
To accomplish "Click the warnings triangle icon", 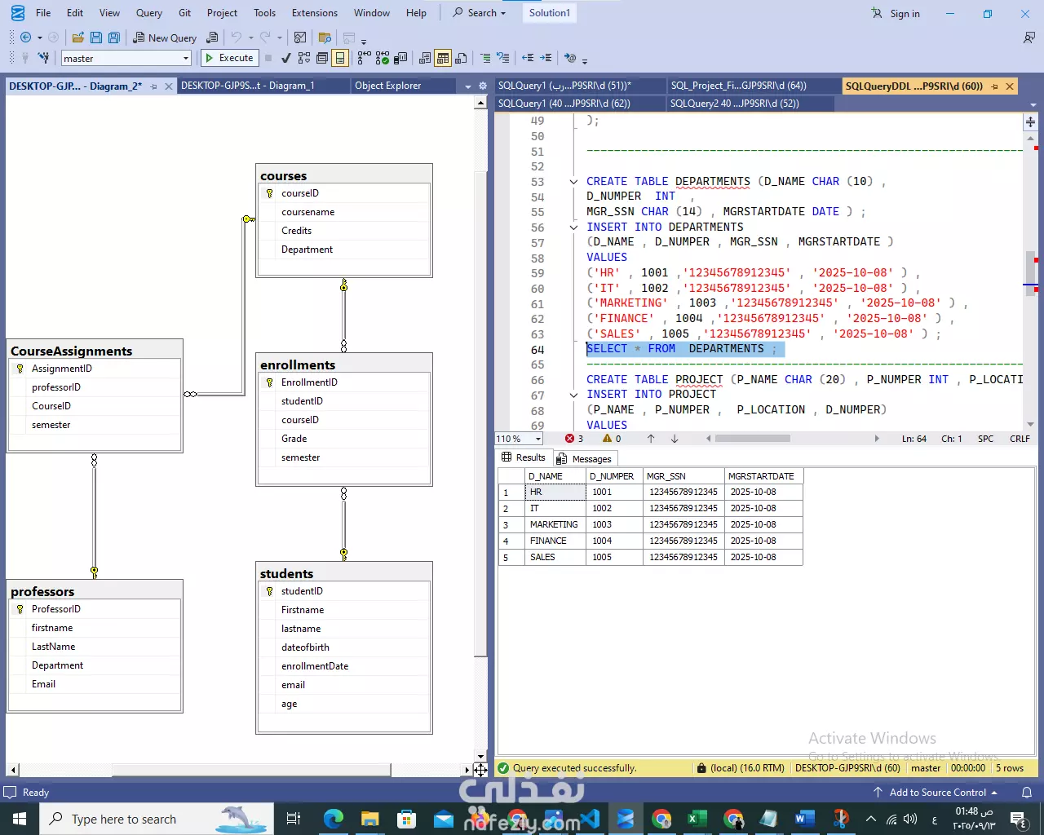I will [607, 439].
